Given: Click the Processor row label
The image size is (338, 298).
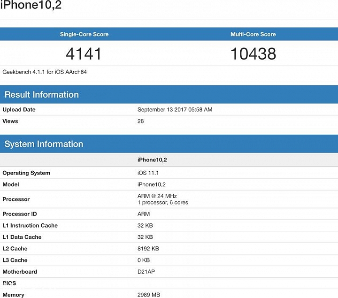Looking at the screenshot, I should [16, 199].
